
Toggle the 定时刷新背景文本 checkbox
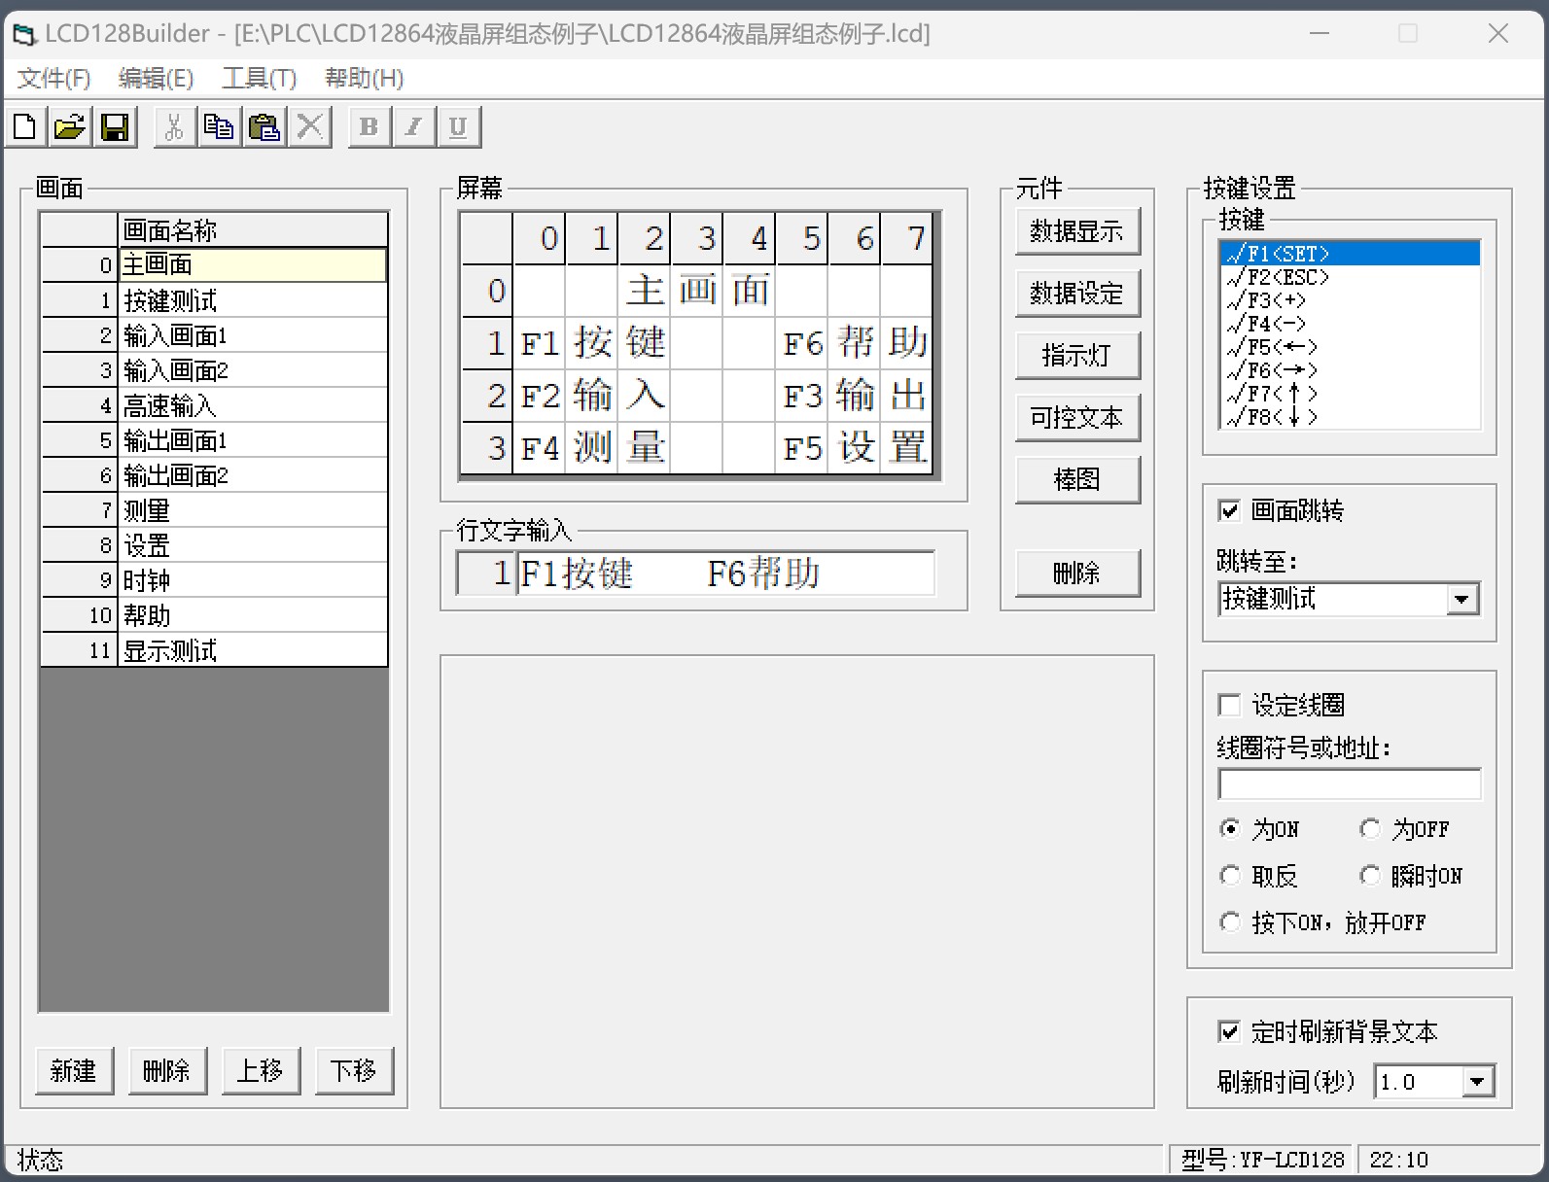click(x=1229, y=1031)
